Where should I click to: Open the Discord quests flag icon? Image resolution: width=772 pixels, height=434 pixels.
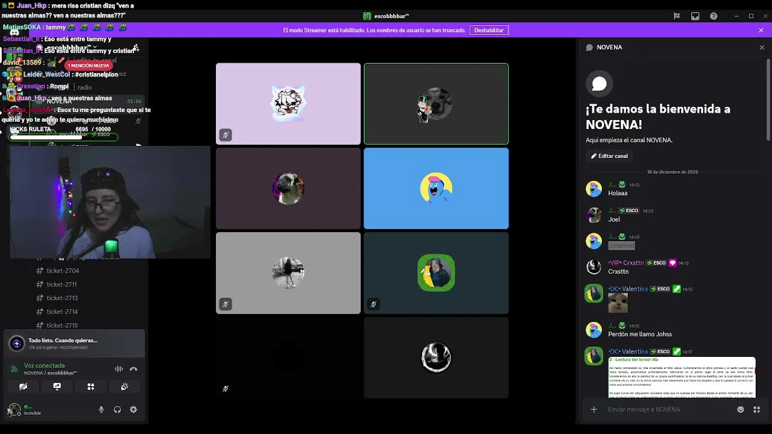click(677, 16)
